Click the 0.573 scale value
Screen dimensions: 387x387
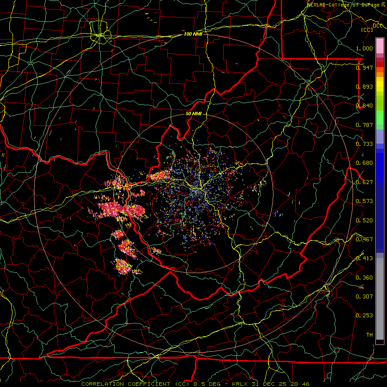(x=364, y=201)
